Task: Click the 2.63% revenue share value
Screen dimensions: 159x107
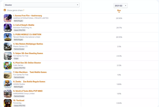Action: point(119,56)
